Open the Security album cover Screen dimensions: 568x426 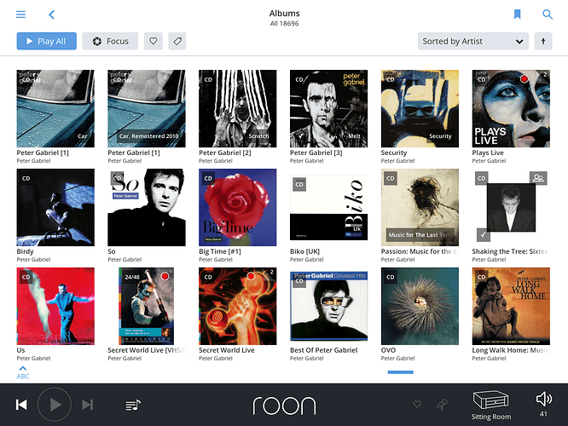(420, 108)
